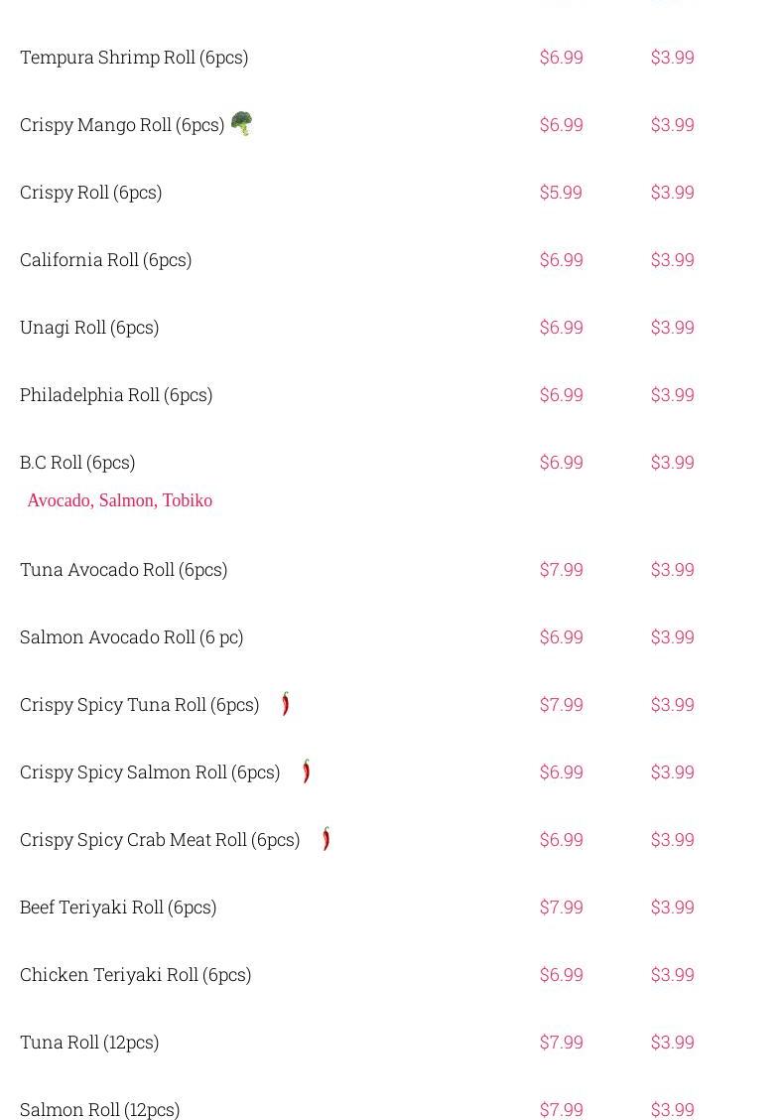Click Beef Teriyaki Roll $7.99 price
The height and width of the screenshot is (1120, 782).
click(x=562, y=908)
